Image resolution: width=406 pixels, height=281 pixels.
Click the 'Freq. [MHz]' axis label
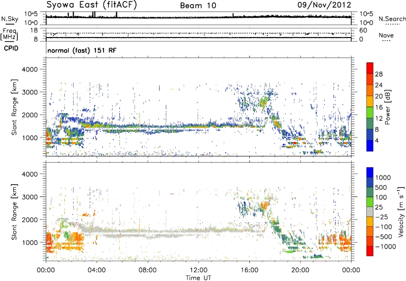pos(10,34)
